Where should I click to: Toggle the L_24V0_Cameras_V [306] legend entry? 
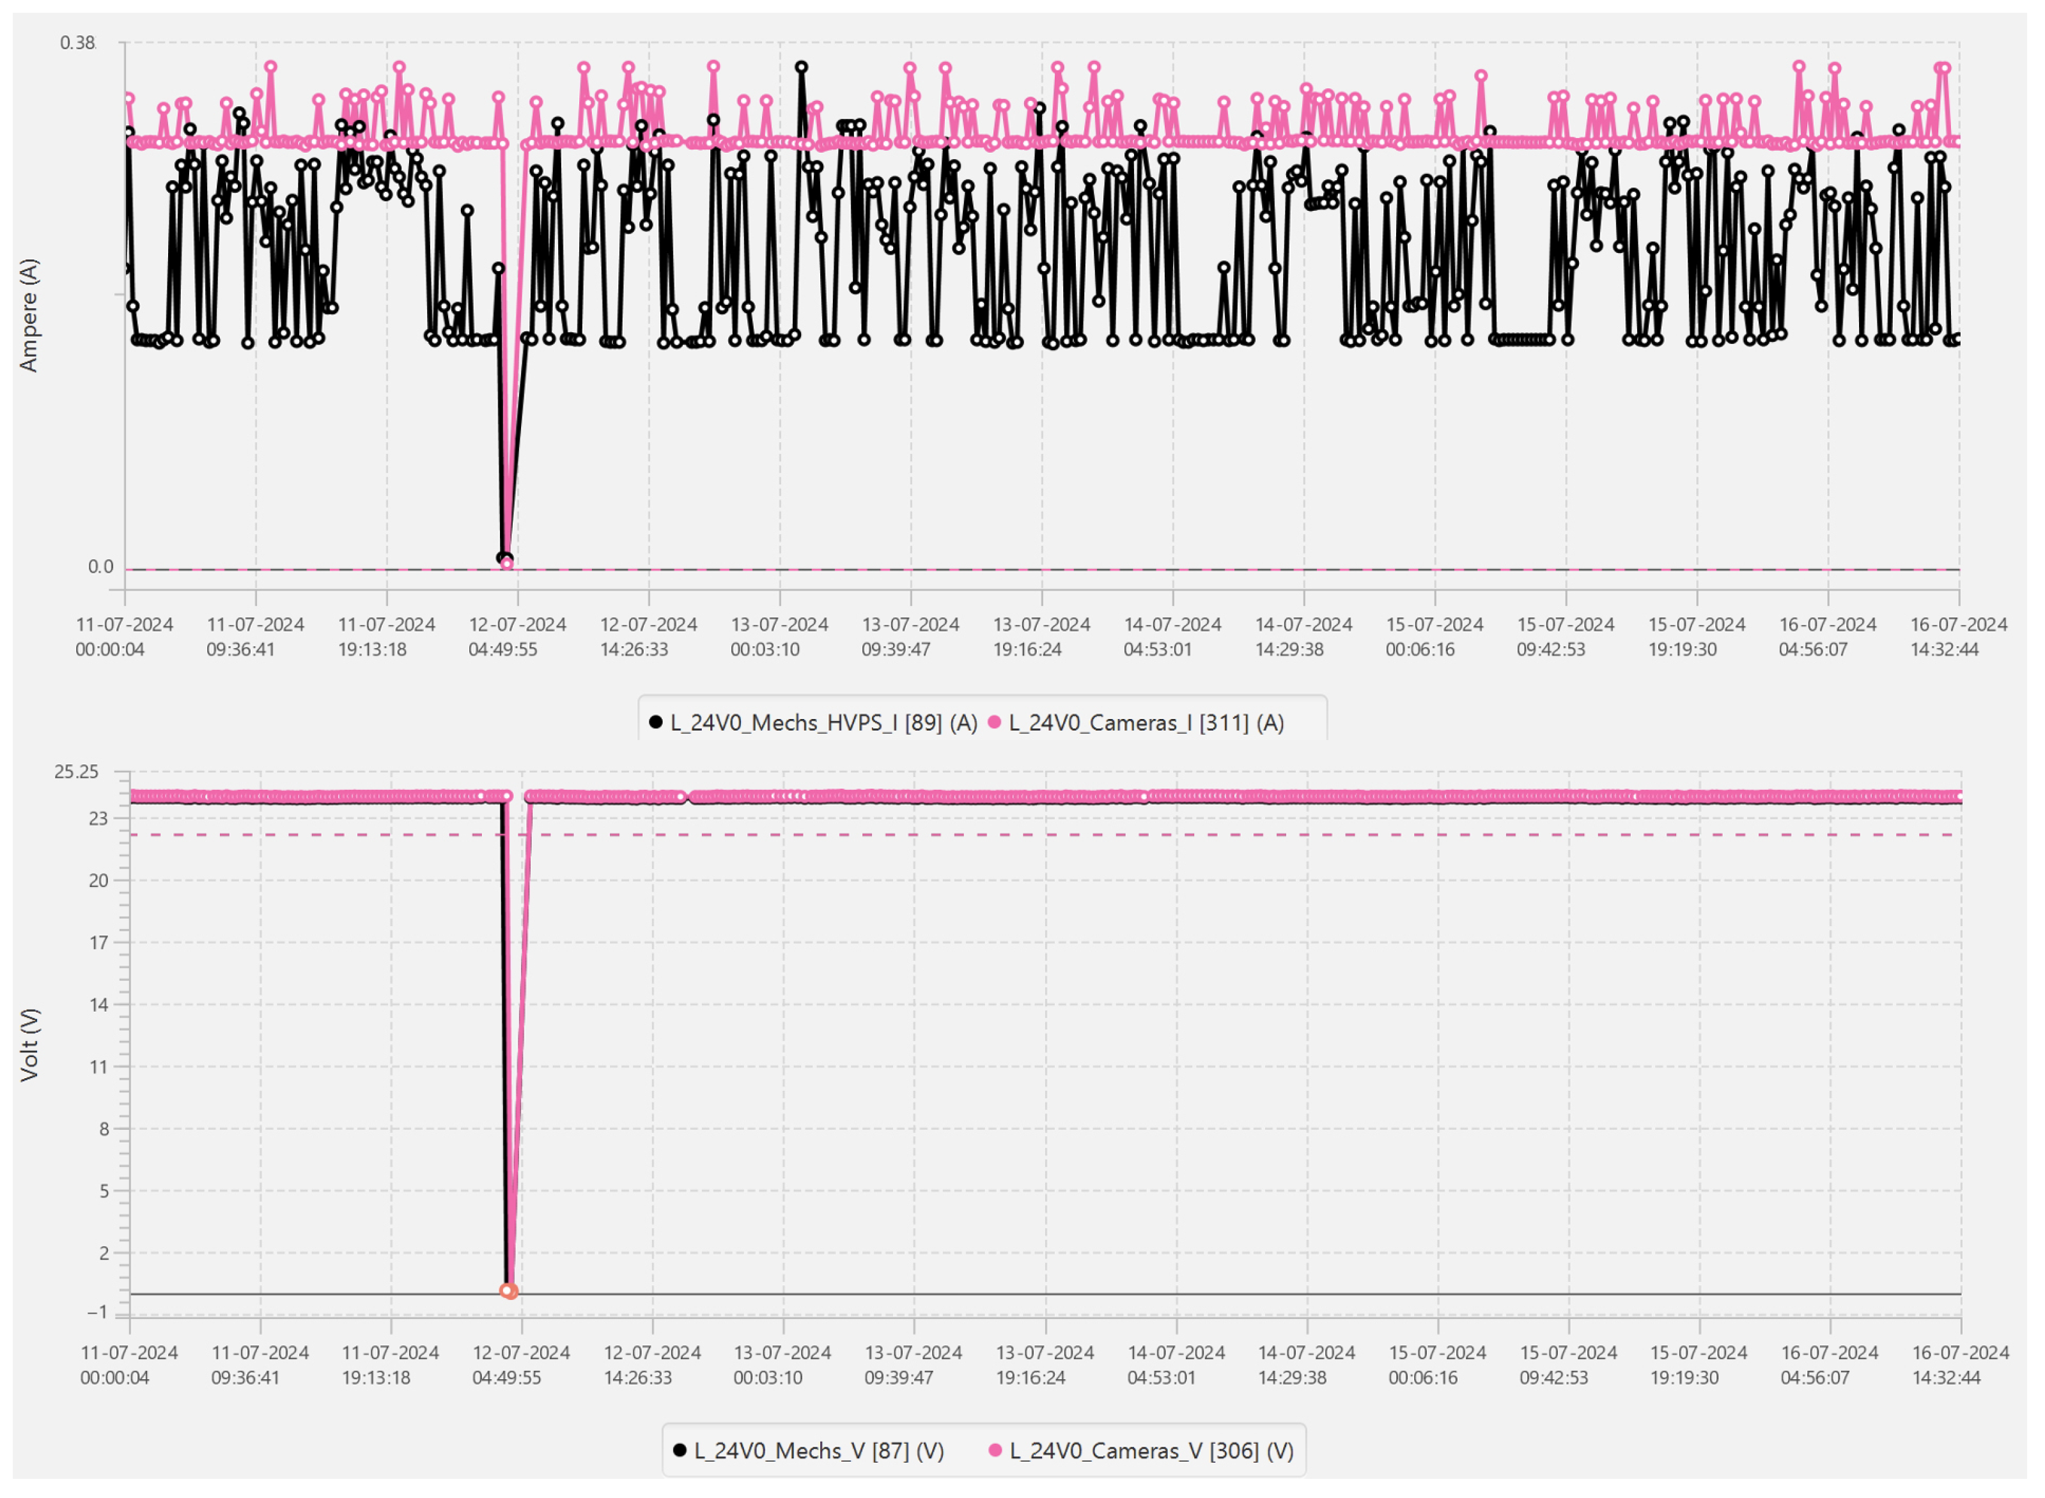tap(1152, 1452)
